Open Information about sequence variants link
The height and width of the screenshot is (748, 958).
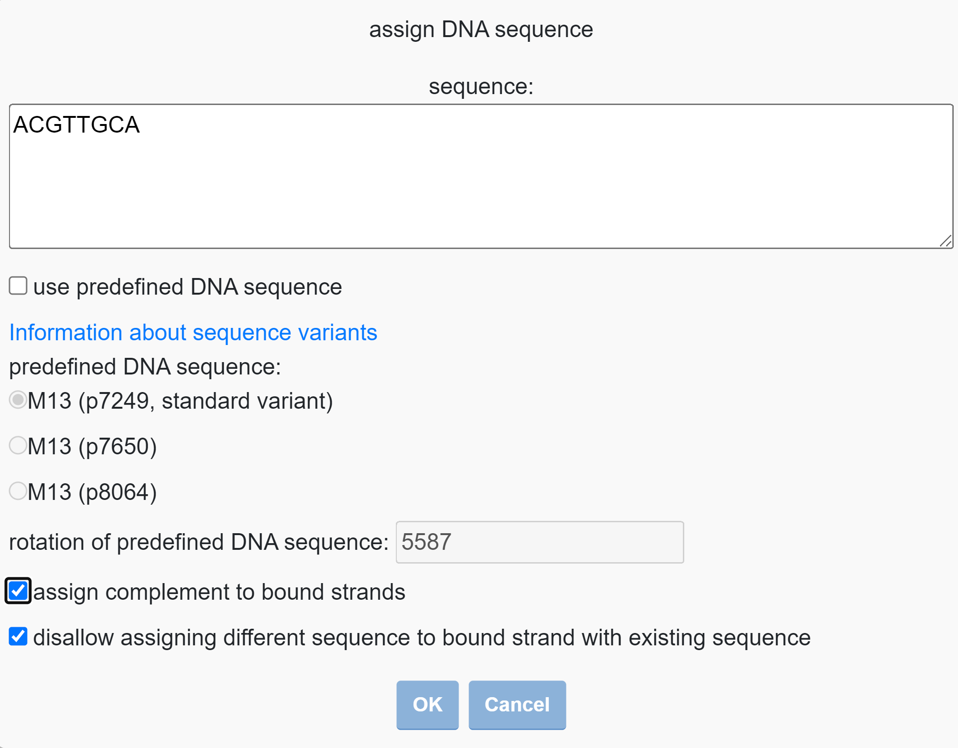pos(193,333)
